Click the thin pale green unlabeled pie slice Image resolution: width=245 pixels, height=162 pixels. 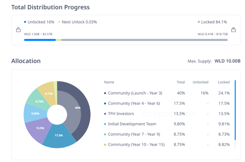click(x=55, y=90)
